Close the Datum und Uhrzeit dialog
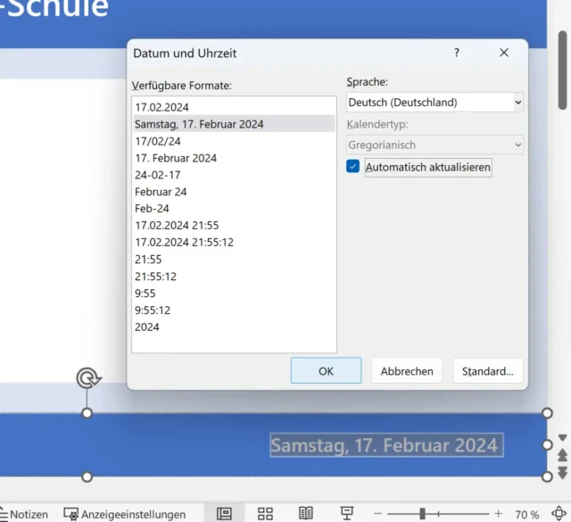The image size is (571, 522). [x=504, y=54]
